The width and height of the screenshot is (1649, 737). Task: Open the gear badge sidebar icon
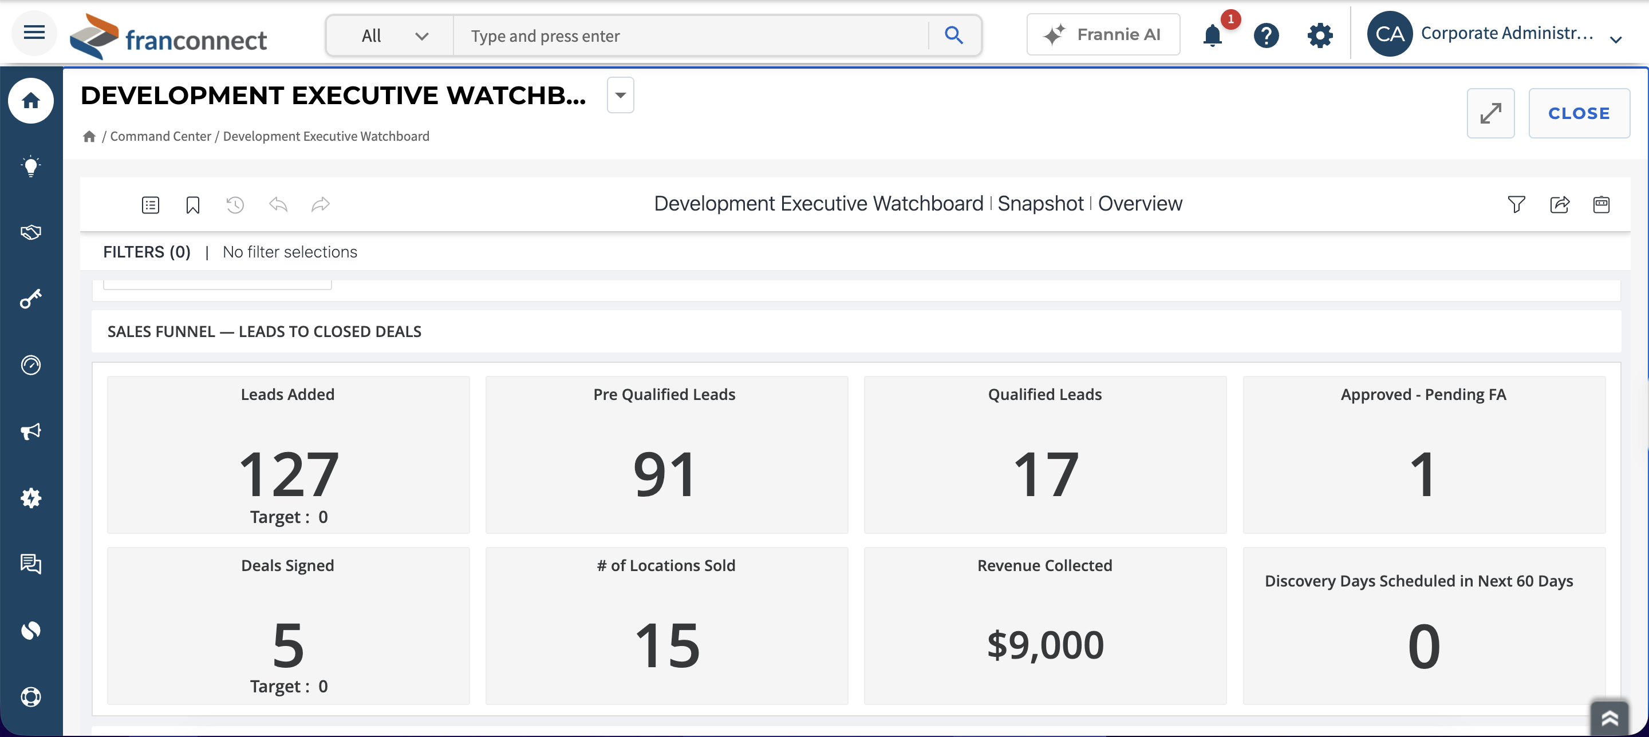[x=31, y=498]
